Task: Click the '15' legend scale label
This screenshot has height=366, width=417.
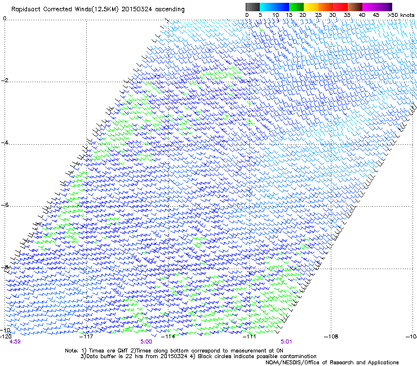Action: coord(289,15)
